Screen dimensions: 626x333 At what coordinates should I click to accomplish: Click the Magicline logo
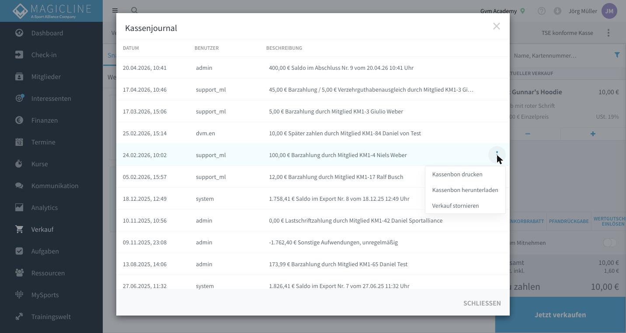(x=52, y=11)
